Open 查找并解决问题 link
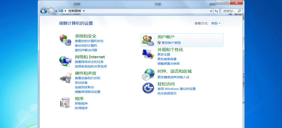Screen dimensions: 282x128 point(86,50)
